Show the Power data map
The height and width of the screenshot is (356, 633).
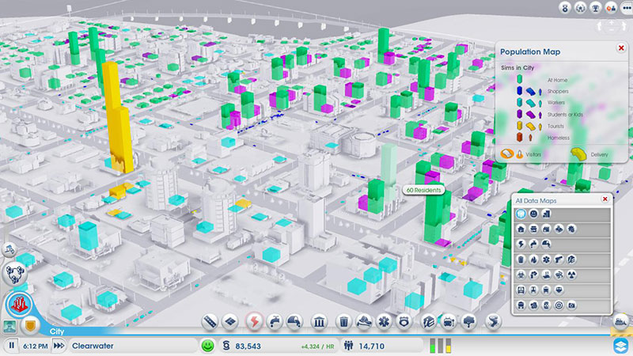point(521,244)
